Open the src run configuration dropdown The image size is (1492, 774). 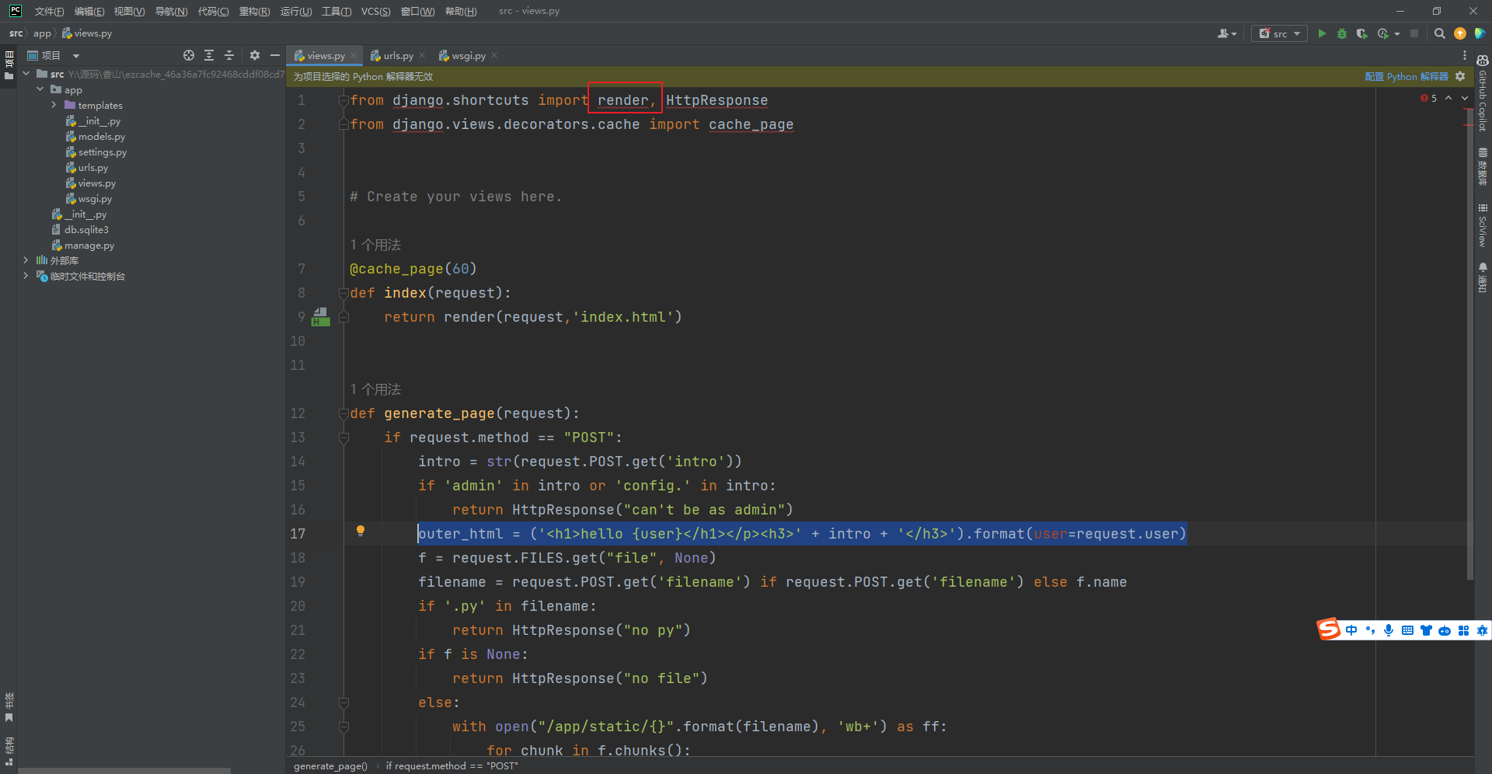[x=1279, y=33]
